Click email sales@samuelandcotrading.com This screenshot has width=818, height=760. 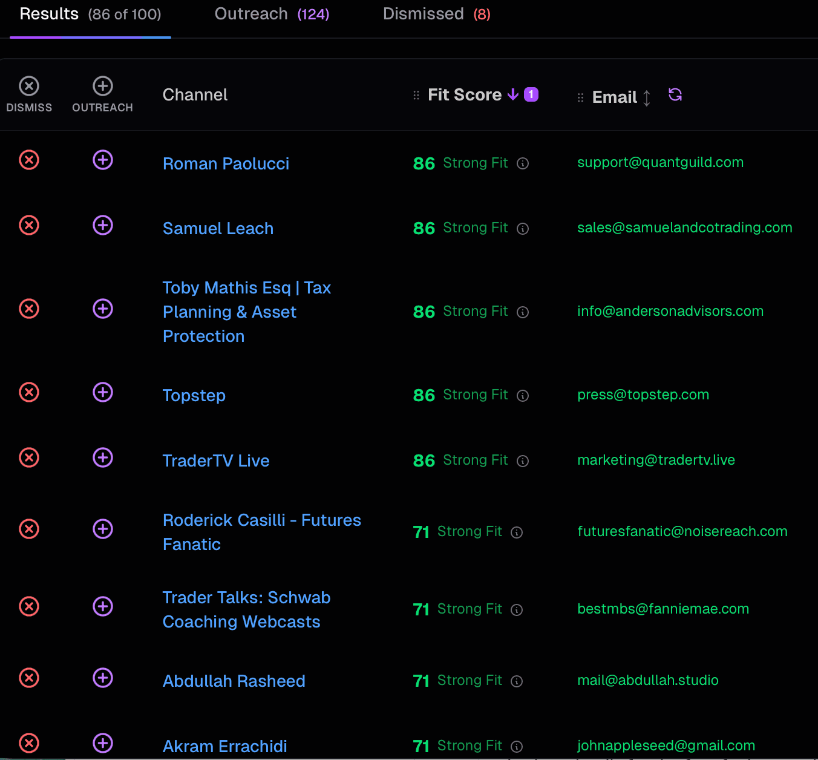click(685, 228)
